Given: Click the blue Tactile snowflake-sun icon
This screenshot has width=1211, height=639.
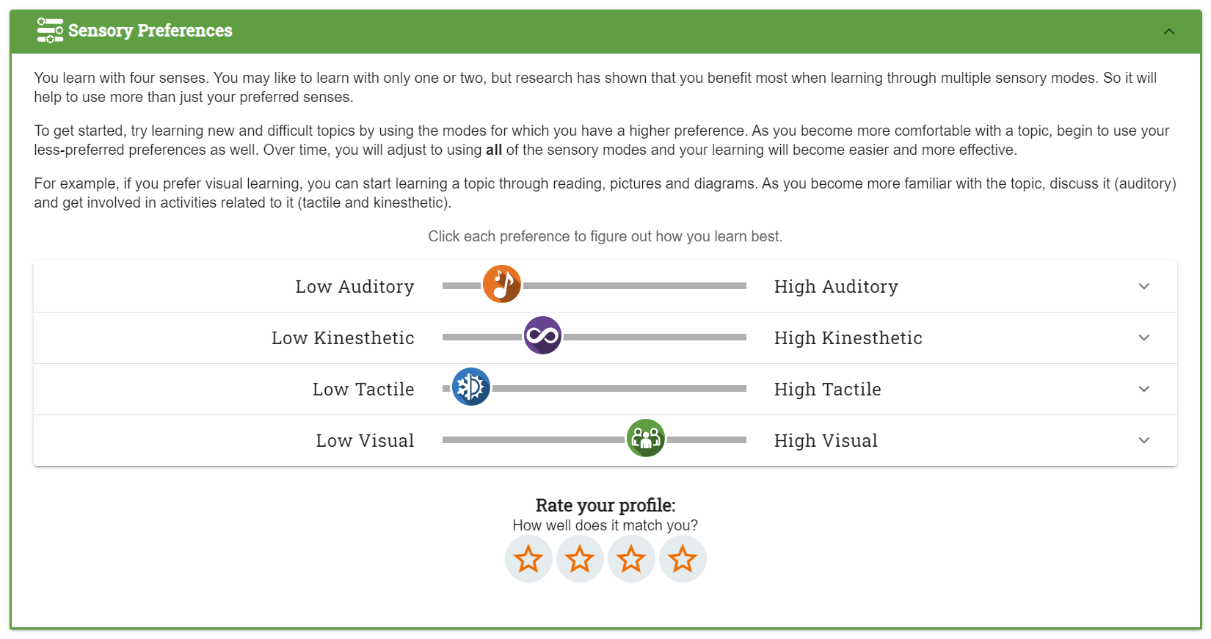Looking at the screenshot, I should (471, 387).
